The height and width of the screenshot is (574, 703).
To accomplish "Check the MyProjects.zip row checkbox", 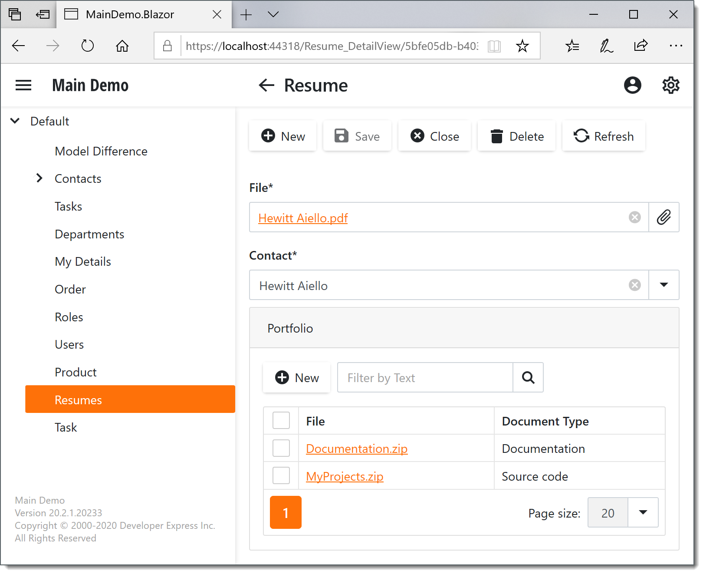I will 281,476.
